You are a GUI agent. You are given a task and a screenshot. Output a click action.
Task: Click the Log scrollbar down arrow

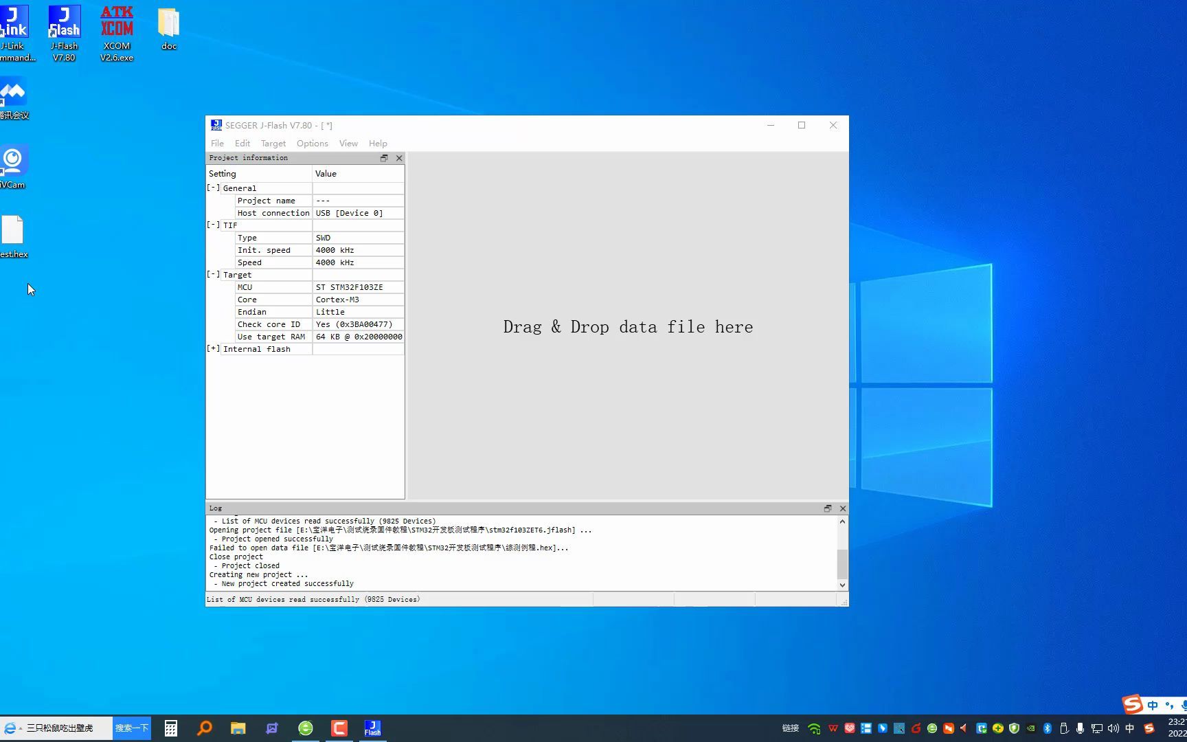842,585
